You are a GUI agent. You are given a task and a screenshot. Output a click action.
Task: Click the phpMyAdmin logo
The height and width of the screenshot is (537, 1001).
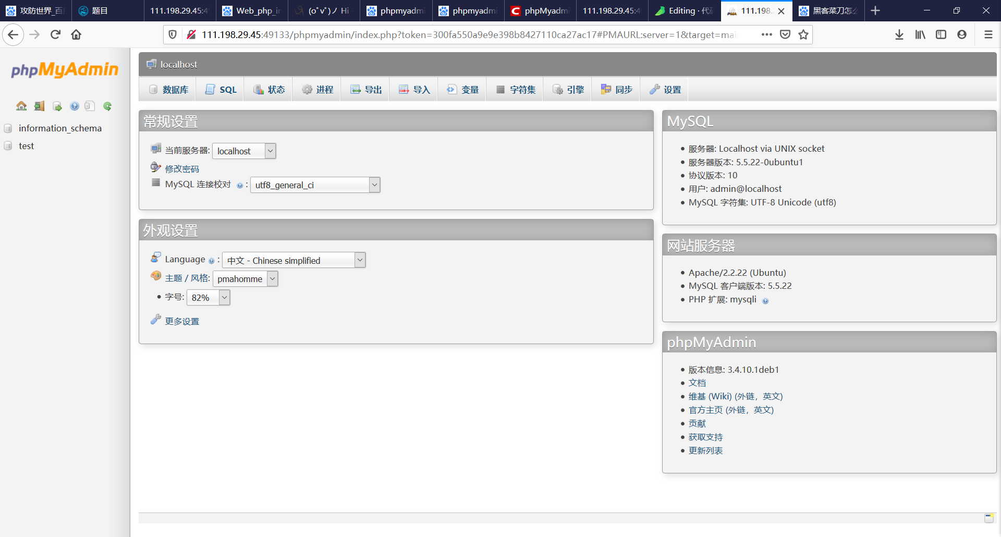coord(65,69)
